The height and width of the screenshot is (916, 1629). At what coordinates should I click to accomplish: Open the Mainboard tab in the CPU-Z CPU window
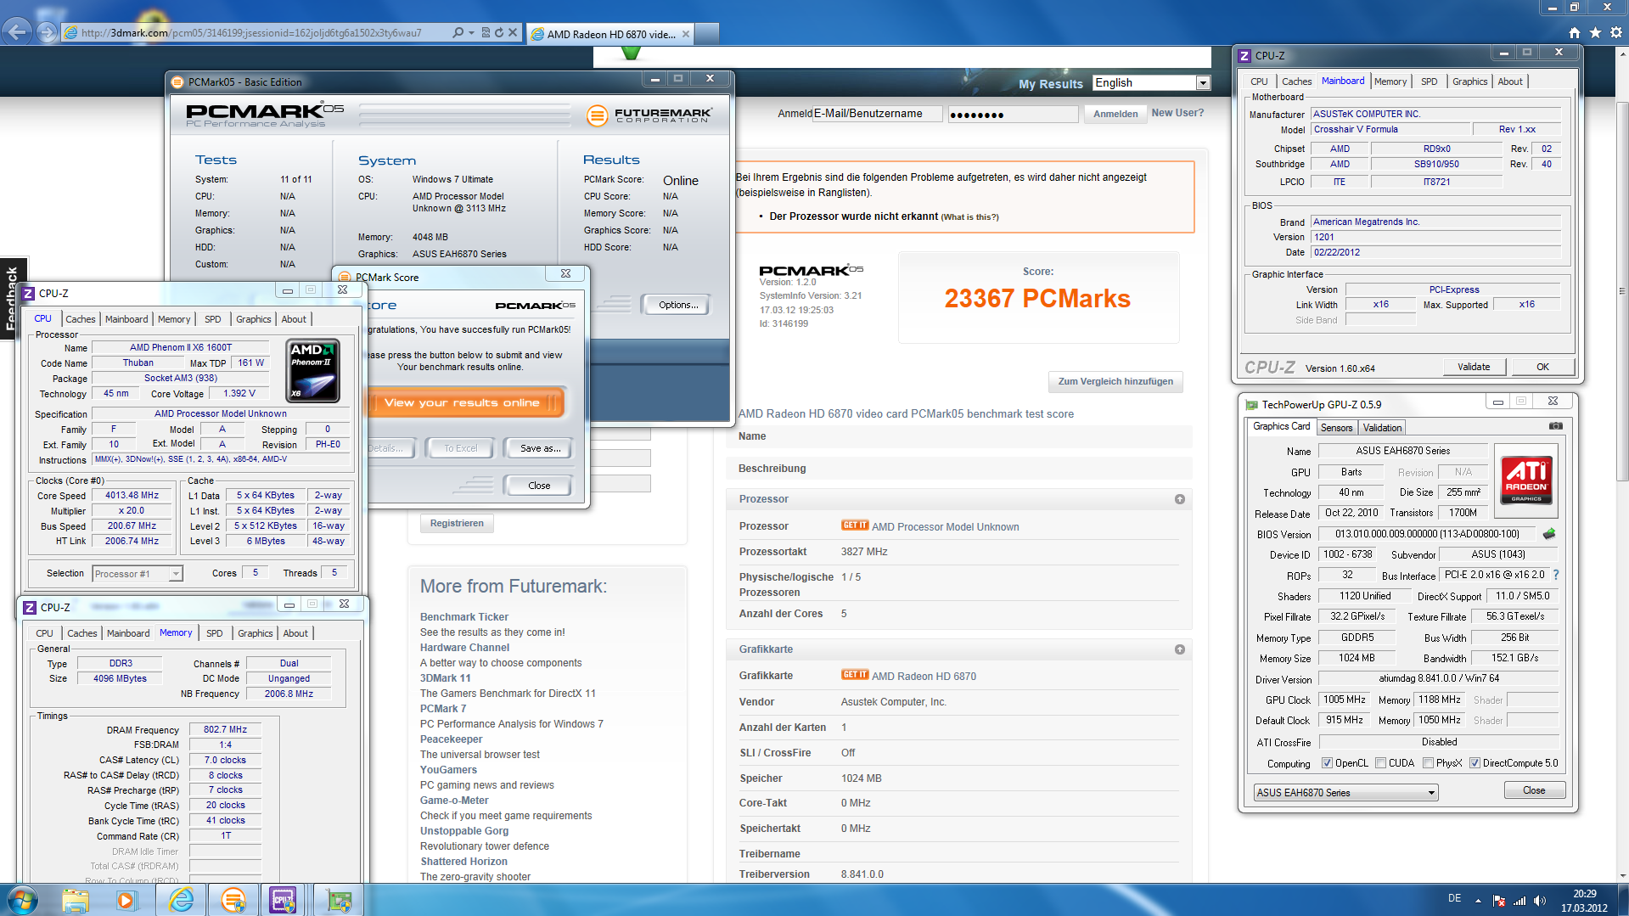pyautogui.click(x=126, y=319)
